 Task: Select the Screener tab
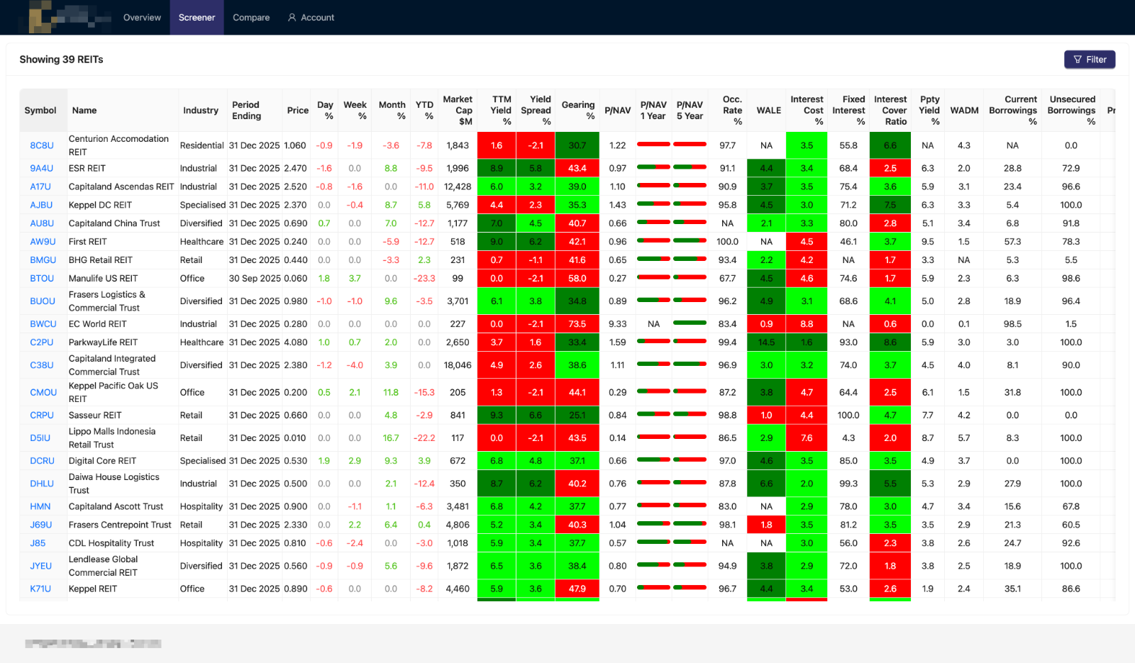(196, 18)
